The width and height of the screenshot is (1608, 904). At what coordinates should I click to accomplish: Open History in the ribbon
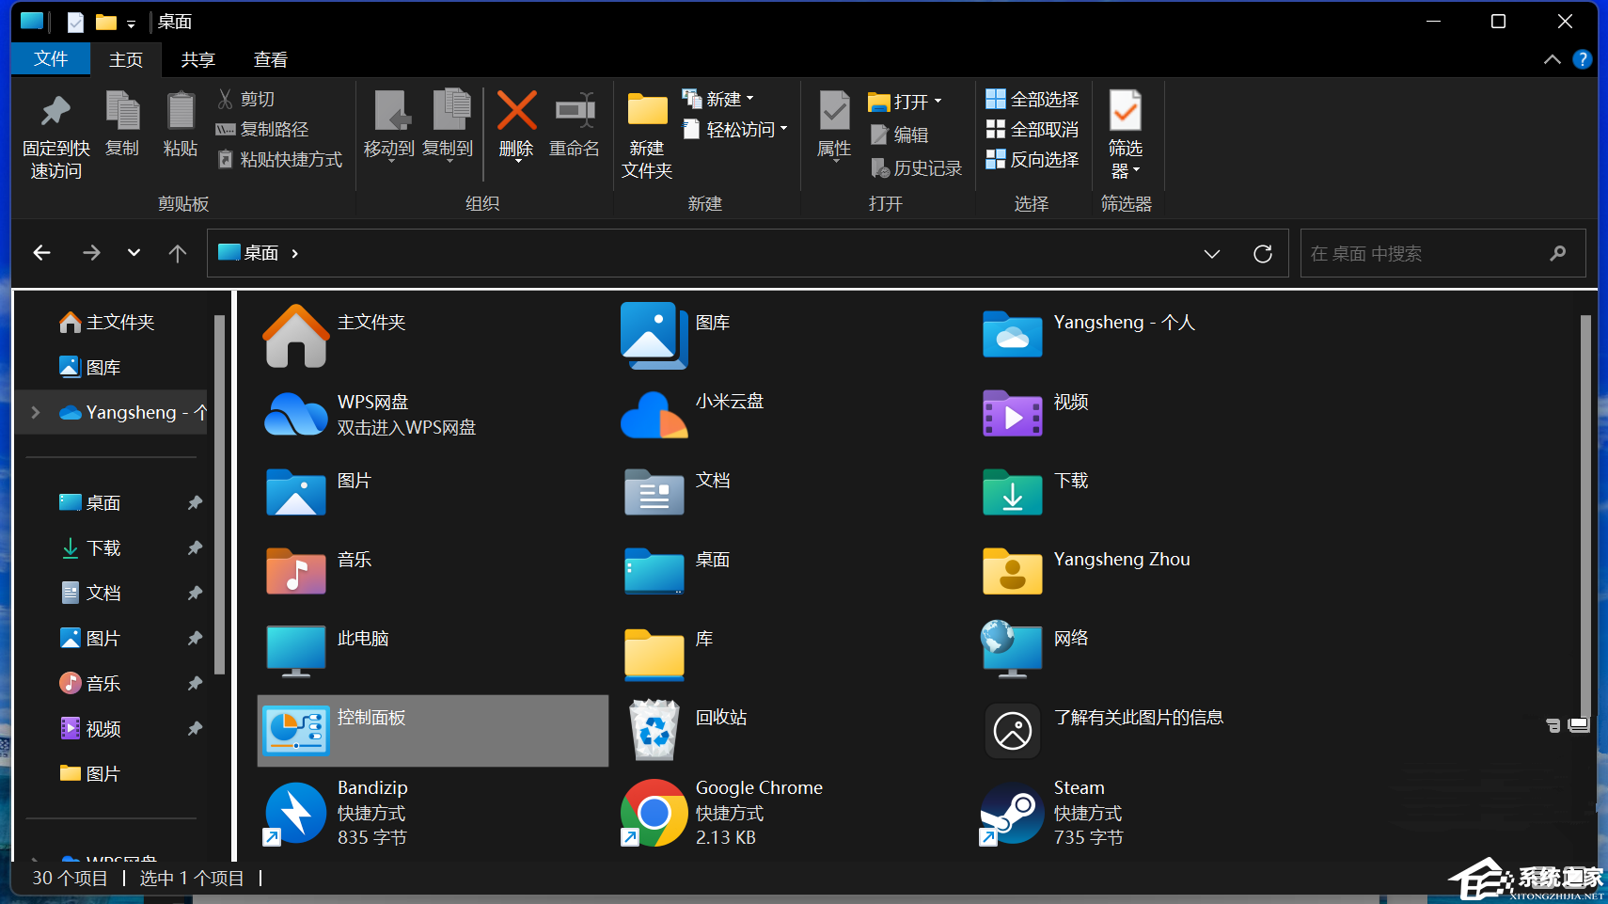(x=916, y=167)
